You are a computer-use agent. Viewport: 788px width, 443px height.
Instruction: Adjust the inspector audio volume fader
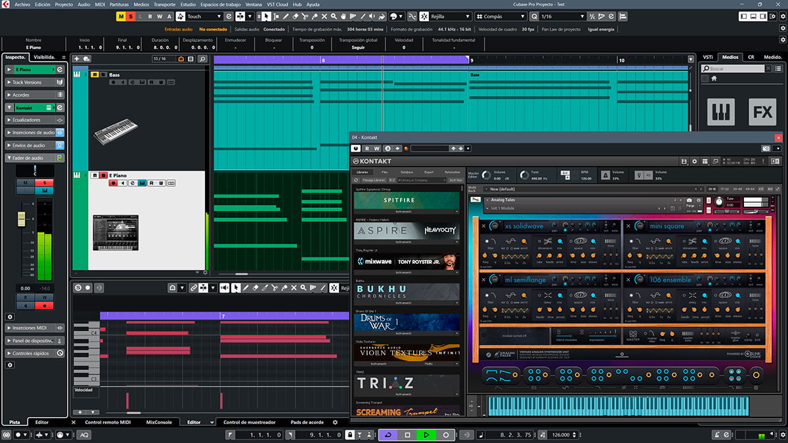pyautogui.click(x=22, y=219)
